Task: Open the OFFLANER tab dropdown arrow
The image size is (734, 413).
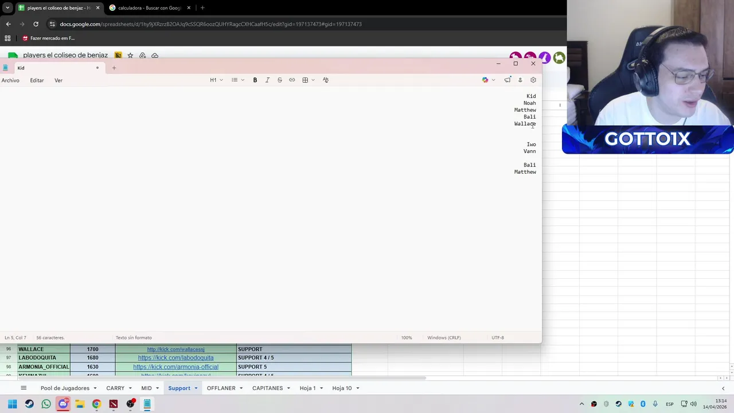Action: click(x=241, y=388)
